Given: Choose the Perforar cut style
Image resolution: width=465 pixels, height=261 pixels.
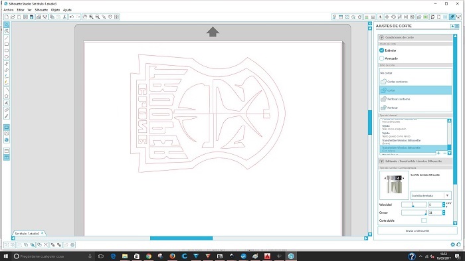Looking at the screenshot, I should (x=415, y=108).
